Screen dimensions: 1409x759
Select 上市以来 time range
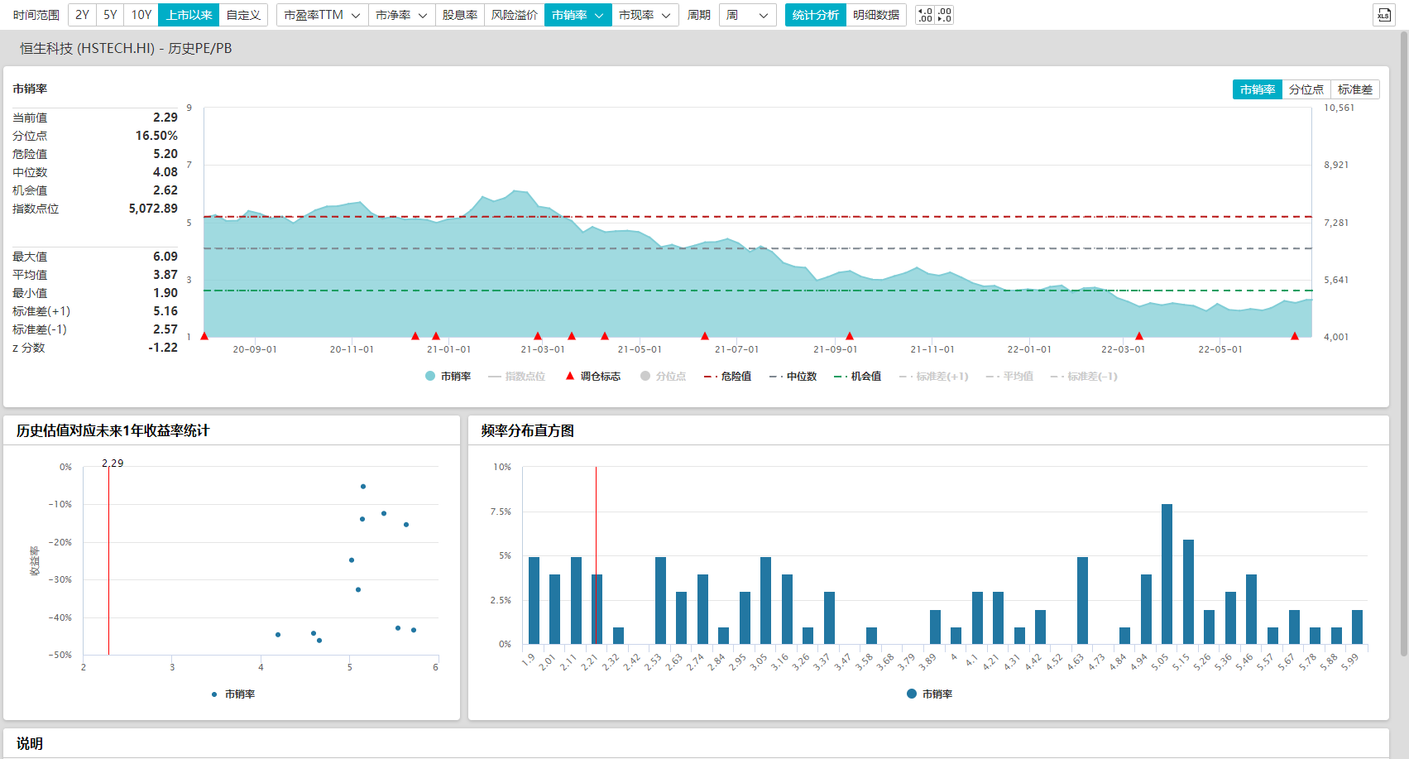(x=189, y=15)
